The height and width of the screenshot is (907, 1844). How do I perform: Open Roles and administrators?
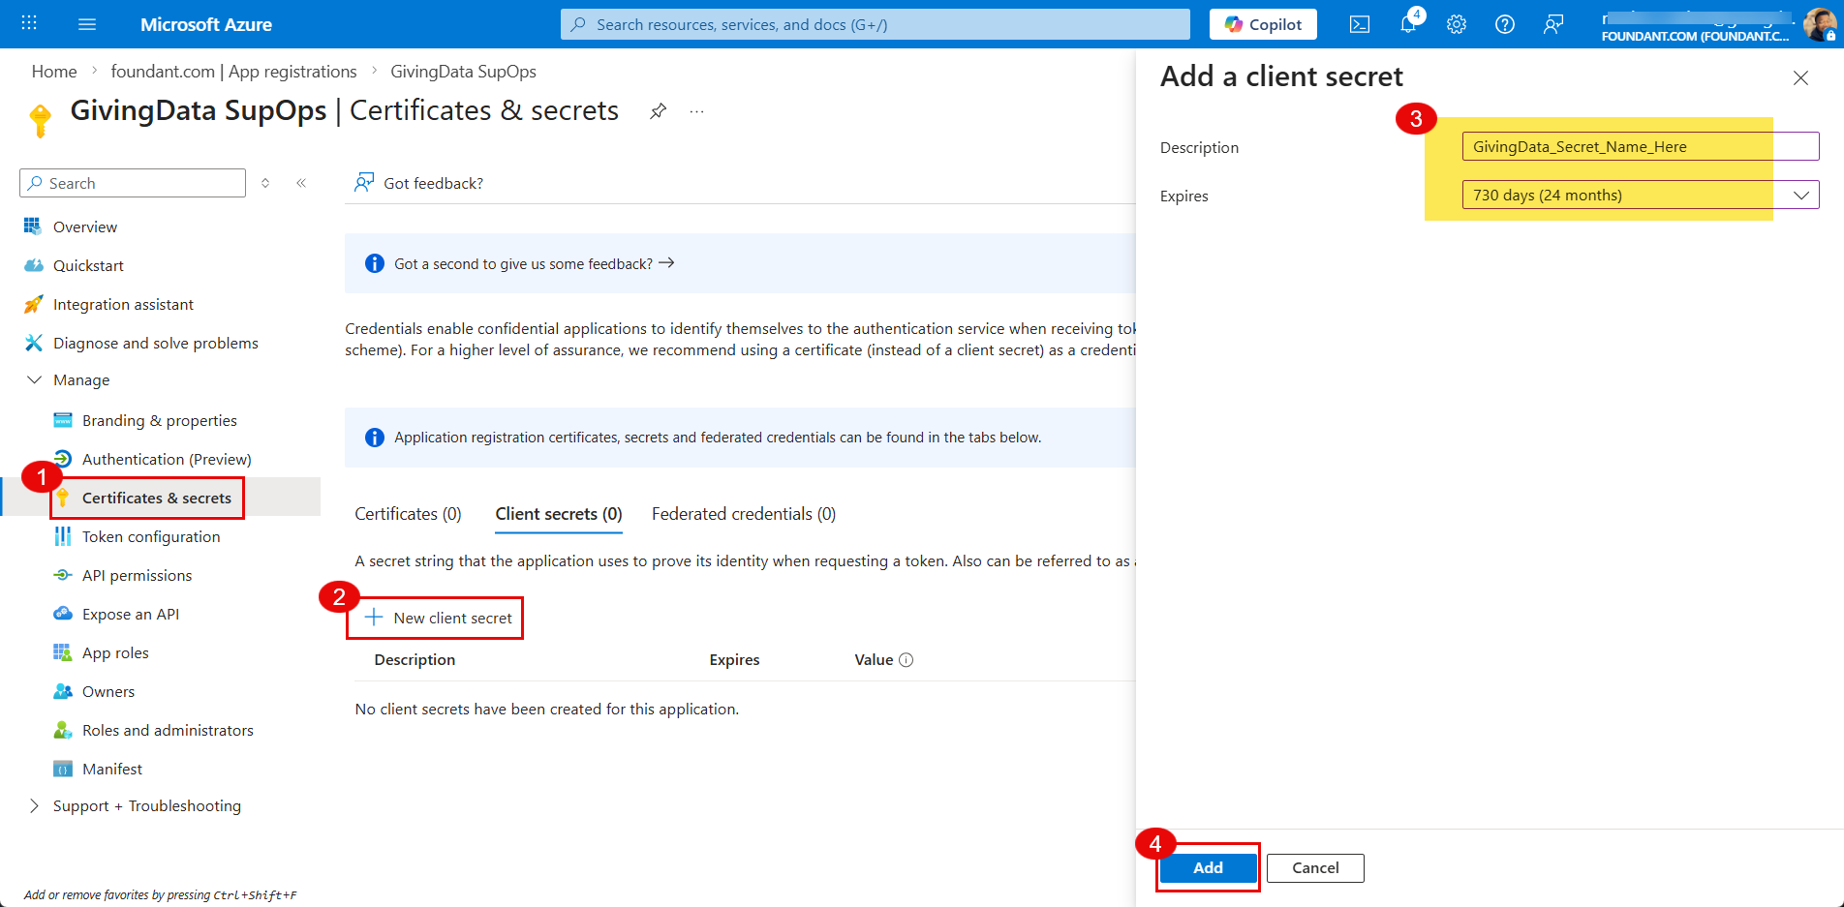(x=168, y=730)
